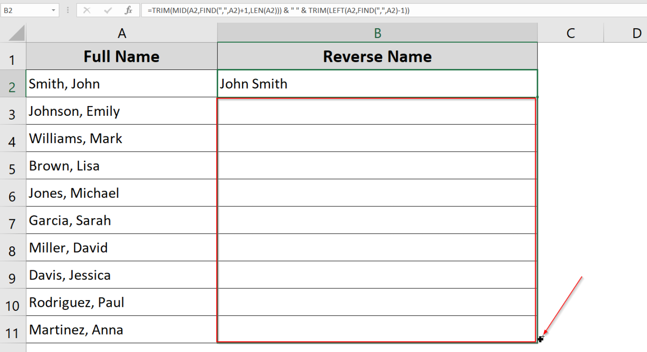647x352 pixels.
Task: Click the dotted divider beside the Name Box
Action: pyautogui.click(x=67, y=10)
